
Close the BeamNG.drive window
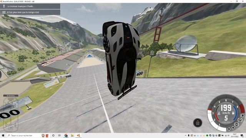coord(243,1)
